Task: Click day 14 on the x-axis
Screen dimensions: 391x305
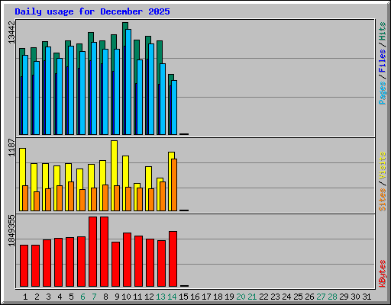Action: tap(172, 297)
